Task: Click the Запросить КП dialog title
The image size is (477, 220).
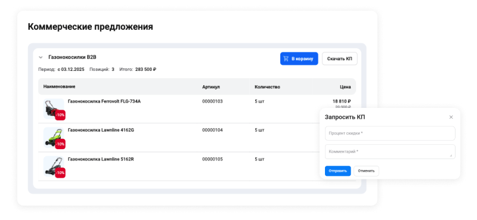Action: 345,117
